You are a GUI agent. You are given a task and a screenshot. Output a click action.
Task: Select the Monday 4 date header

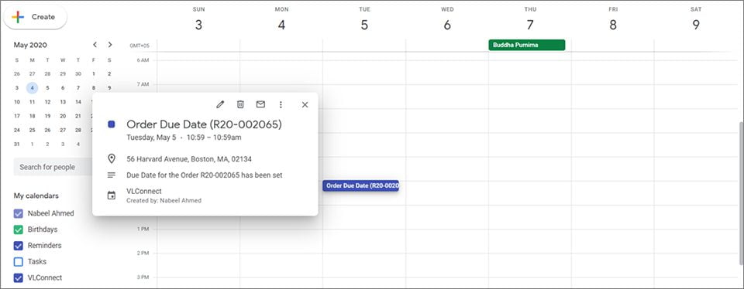click(x=281, y=19)
